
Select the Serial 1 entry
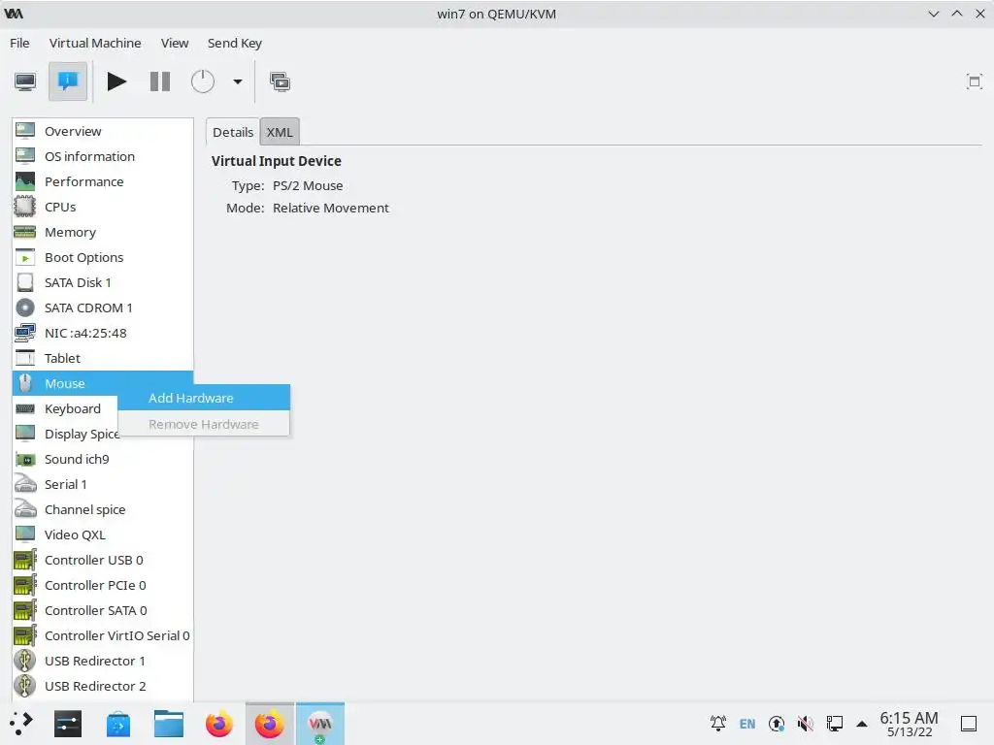coord(103,485)
